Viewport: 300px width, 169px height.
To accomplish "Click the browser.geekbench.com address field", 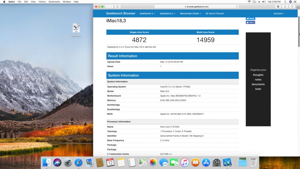I will coord(197,7).
